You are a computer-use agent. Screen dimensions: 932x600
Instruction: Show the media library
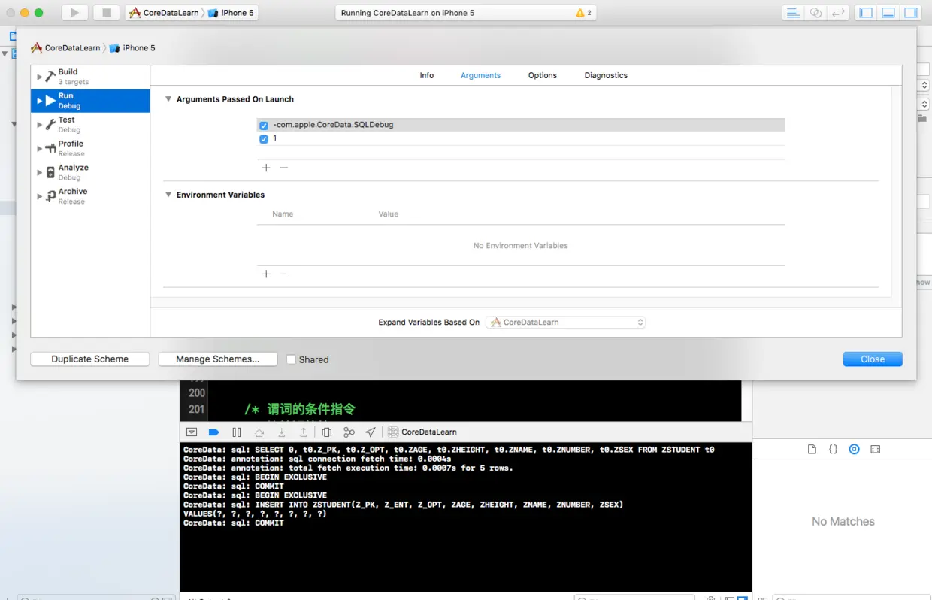pos(875,450)
